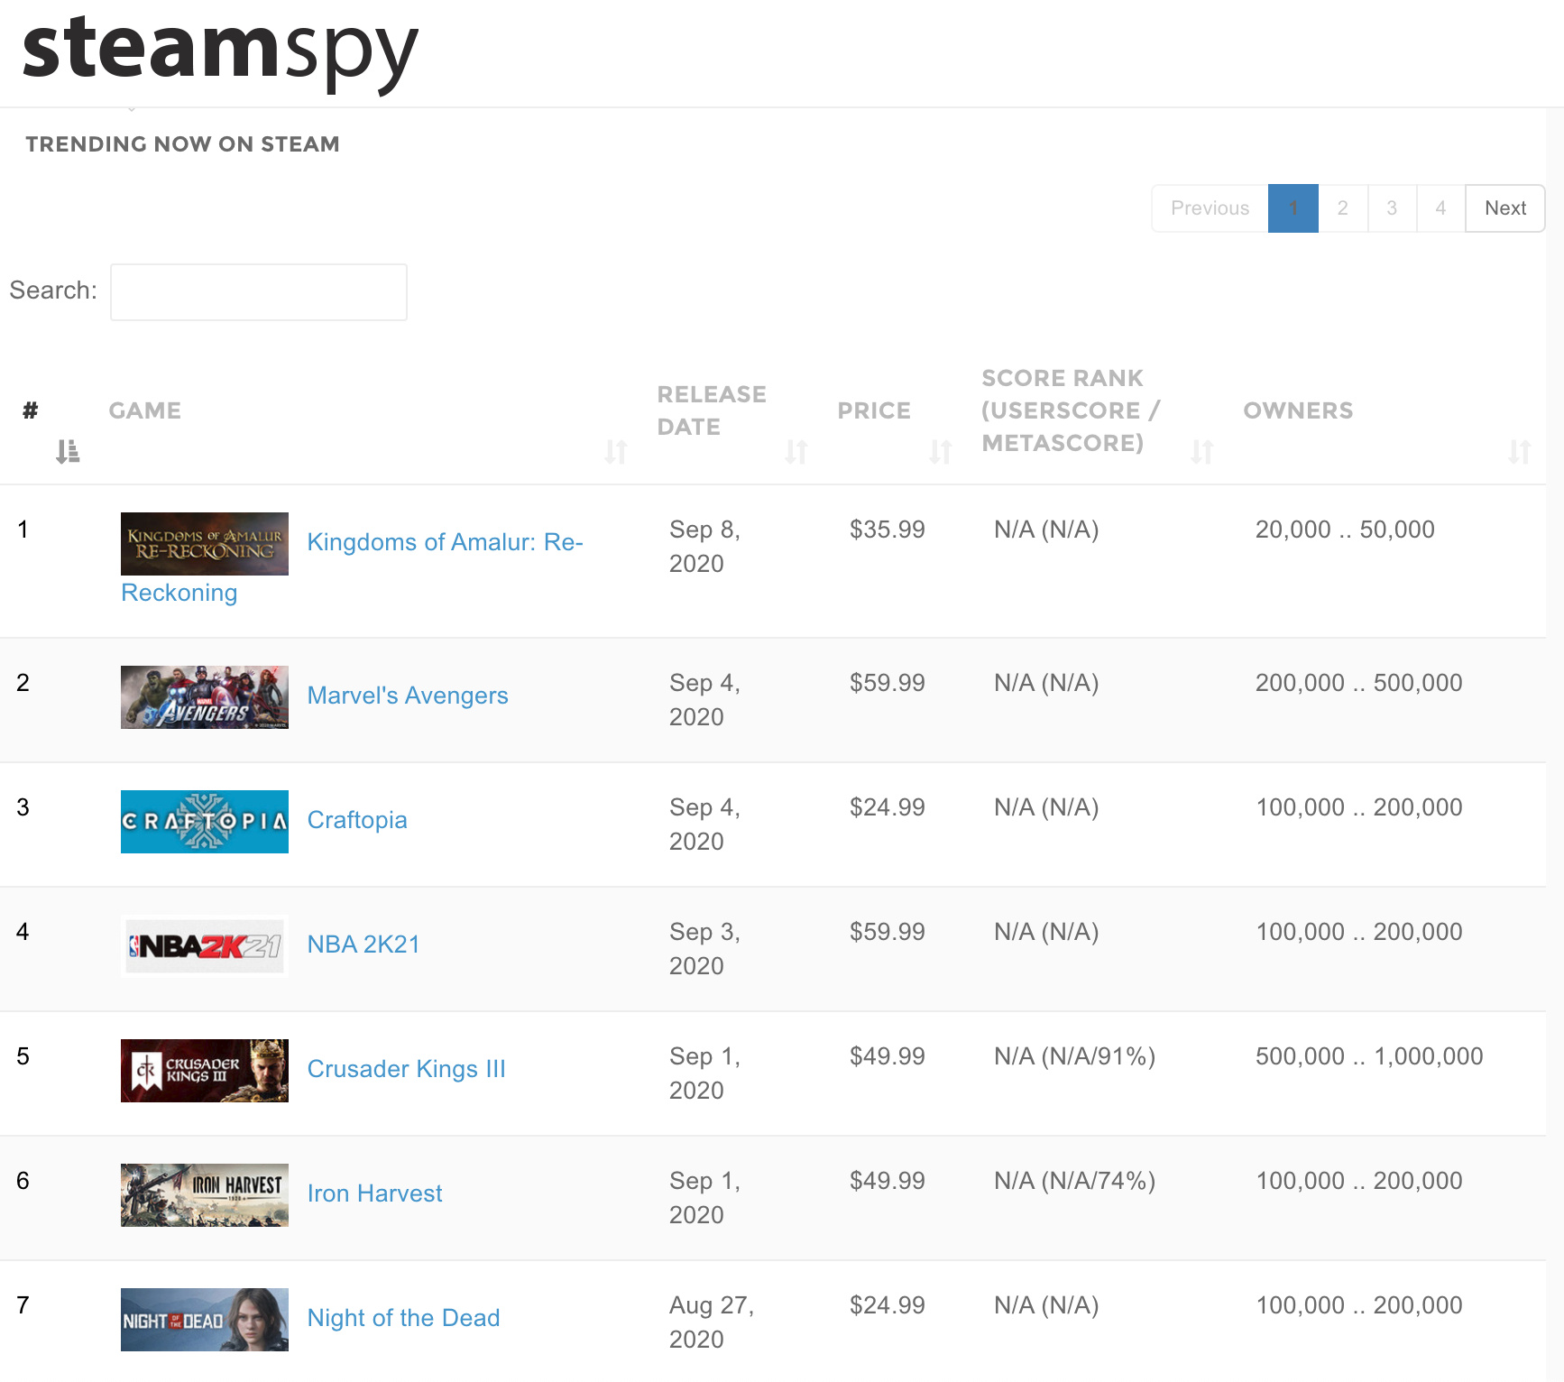Focus the Search input field
Screen dimensions: 1564x1382
tap(259, 292)
